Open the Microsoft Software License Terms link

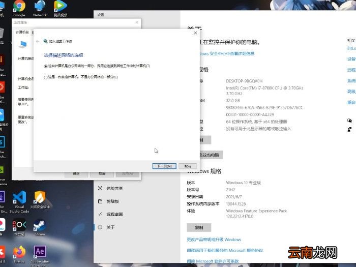click(213, 261)
